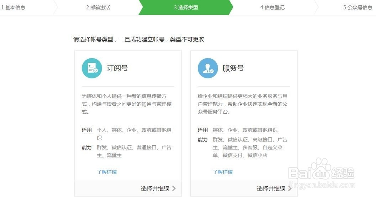
Task: Click the Baidu 经验 watermark logo
Action: pos(321,172)
